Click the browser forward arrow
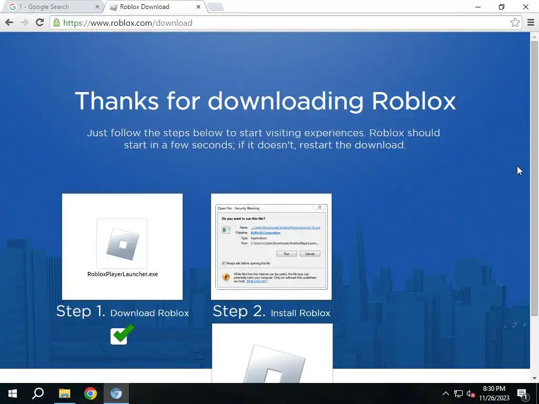This screenshot has height=404, width=539. (x=24, y=23)
